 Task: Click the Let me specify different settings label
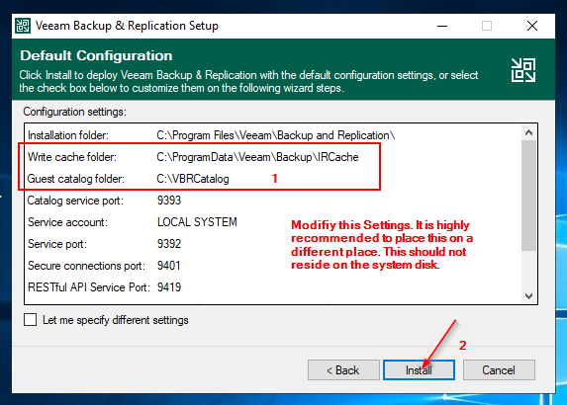[x=116, y=320]
